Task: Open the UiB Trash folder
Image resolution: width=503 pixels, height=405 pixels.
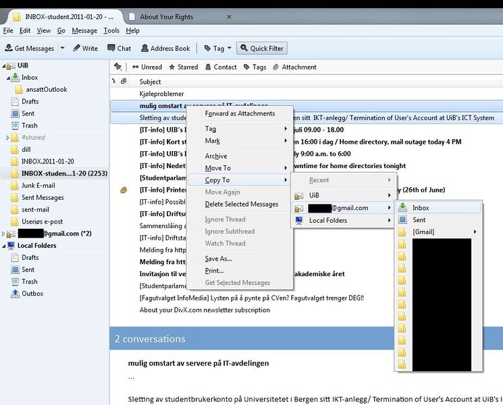Action: [30, 126]
